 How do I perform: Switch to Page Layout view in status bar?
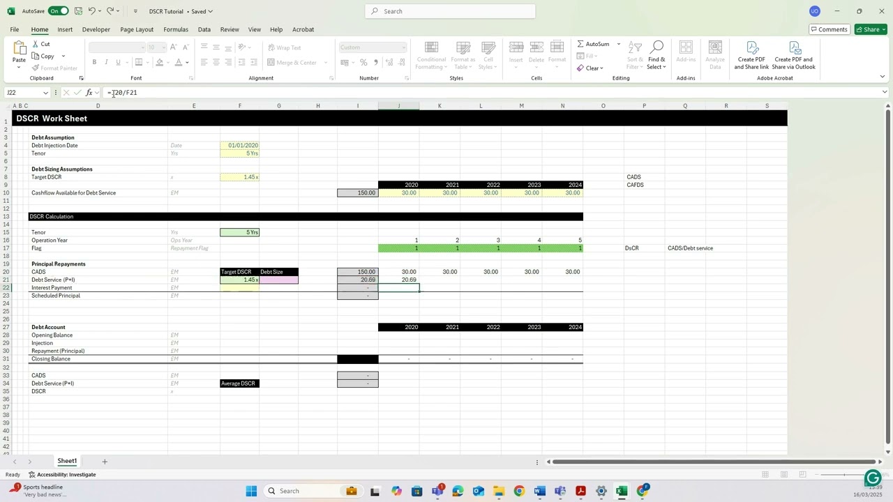pyautogui.click(x=784, y=475)
